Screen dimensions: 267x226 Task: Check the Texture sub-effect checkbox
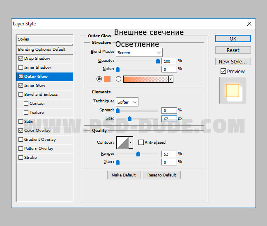click(26, 112)
